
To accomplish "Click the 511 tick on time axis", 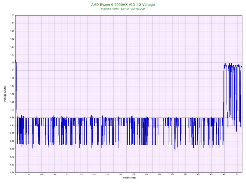I will tap(238, 174).
